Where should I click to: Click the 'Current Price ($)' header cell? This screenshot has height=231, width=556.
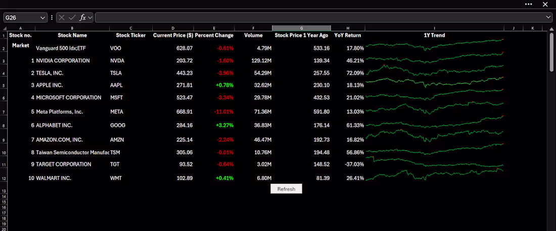click(173, 35)
